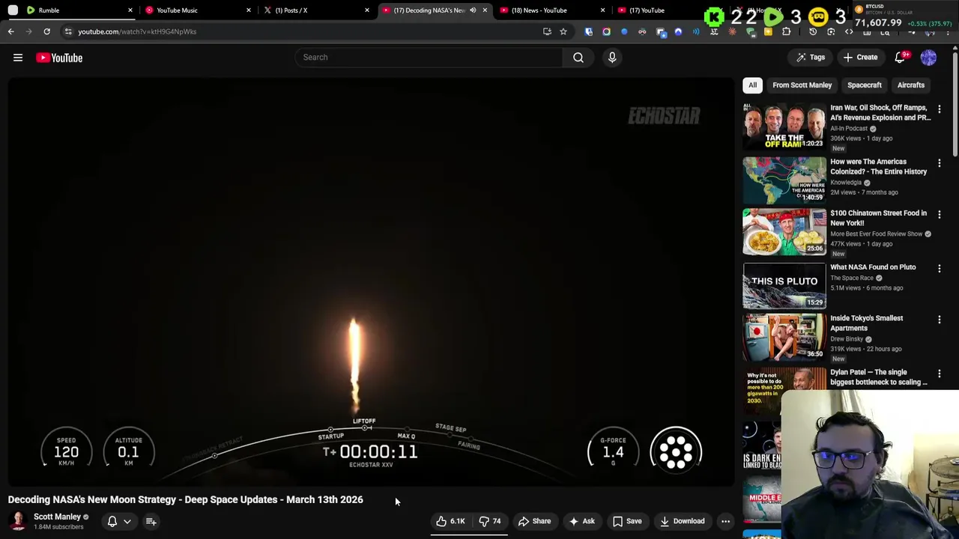Open Inside Tokyo's Smallest Apartments thumbnail
Image resolution: width=959 pixels, height=539 pixels.
click(x=784, y=337)
